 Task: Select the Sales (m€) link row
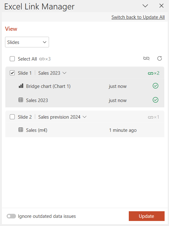coord(85,130)
